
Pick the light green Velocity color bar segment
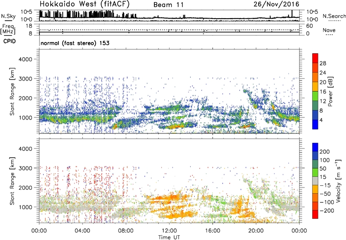315,172
